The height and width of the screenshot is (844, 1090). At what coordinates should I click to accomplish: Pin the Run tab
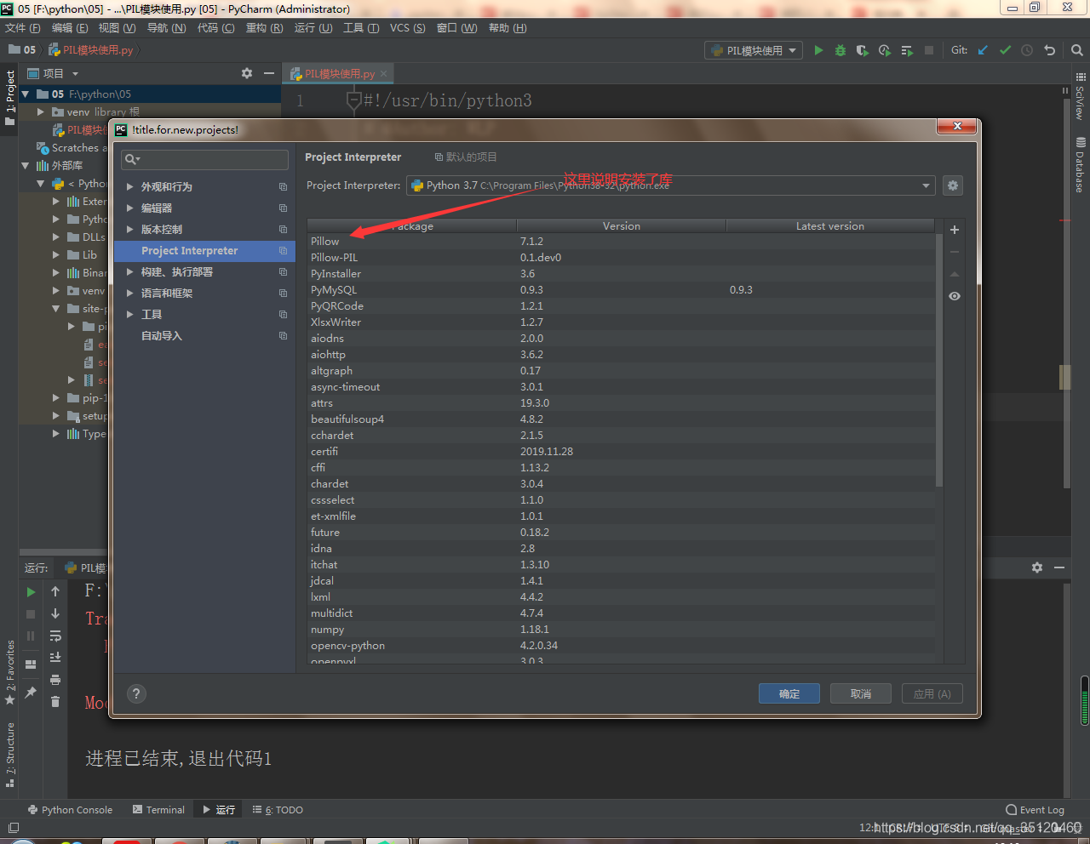[31, 693]
